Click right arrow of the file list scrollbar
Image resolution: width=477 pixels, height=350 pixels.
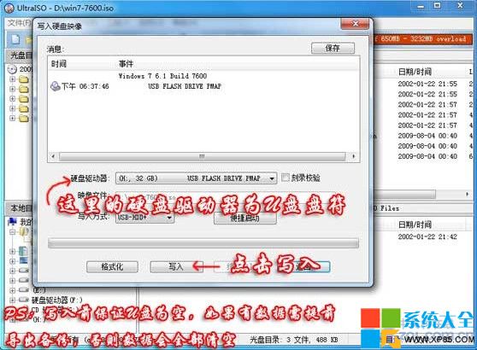[x=468, y=194]
